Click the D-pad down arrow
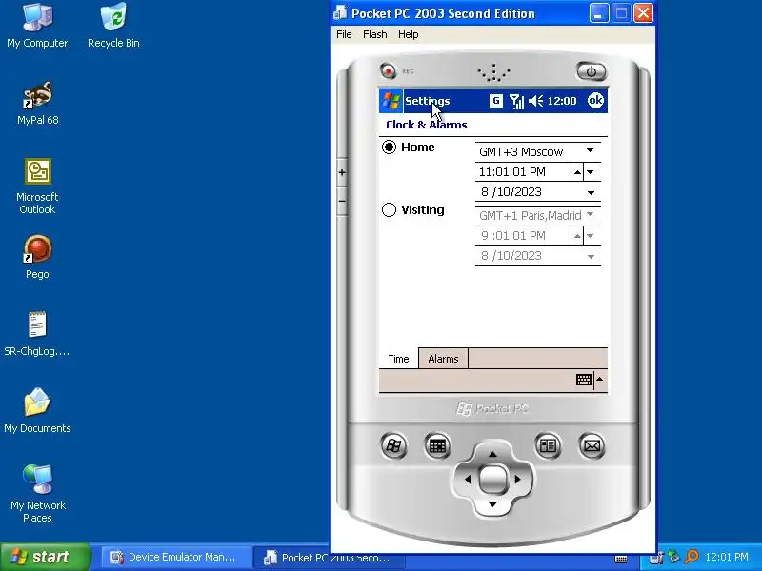This screenshot has height=571, width=762. (492, 504)
